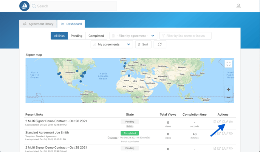Screen dimensions: 260x152
Task: Click the Filter by link name or inputs field
Action: [x=186, y=36]
